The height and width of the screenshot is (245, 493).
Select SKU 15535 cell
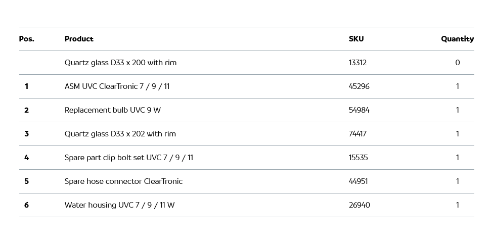pyautogui.click(x=358, y=158)
